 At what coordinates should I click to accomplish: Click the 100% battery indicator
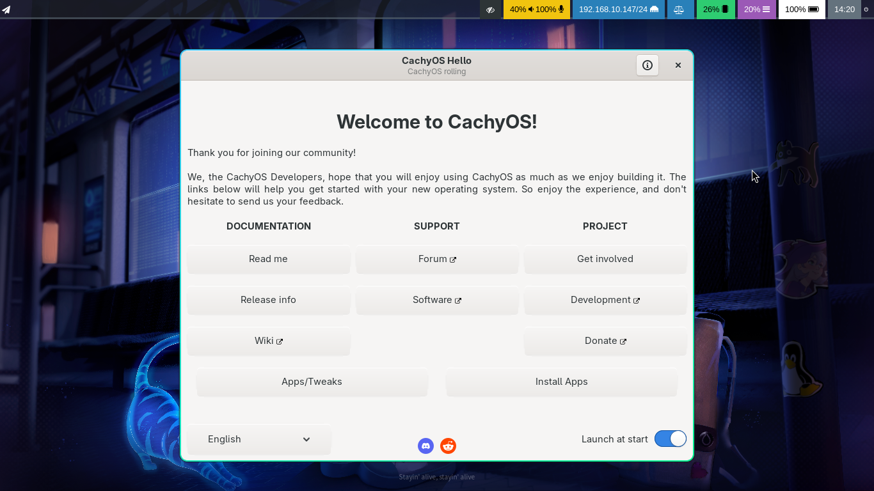pos(802,10)
